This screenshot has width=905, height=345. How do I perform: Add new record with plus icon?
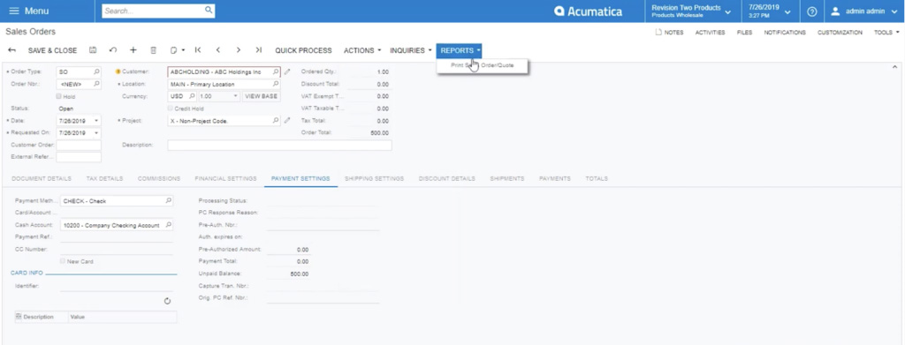tap(133, 50)
